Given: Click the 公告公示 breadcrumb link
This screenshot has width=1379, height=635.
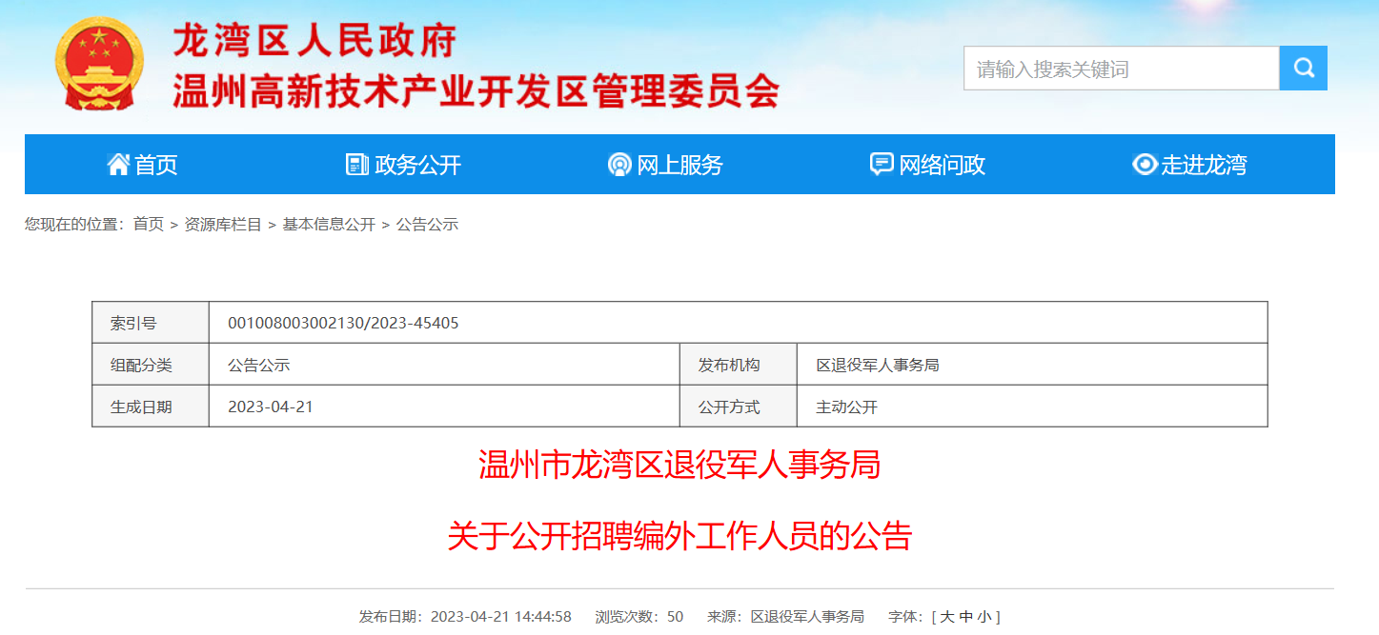Looking at the screenshot, I should 427,225.
